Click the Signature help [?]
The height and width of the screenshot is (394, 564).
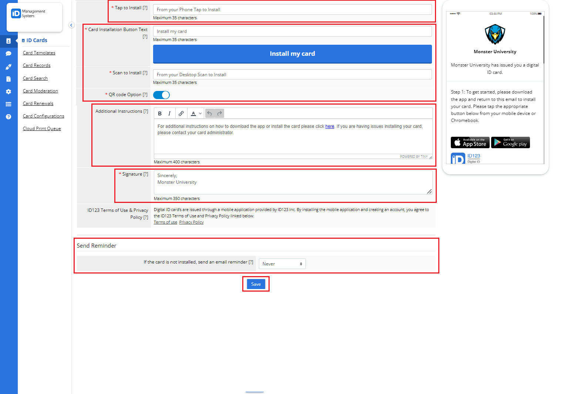point(146,174)
